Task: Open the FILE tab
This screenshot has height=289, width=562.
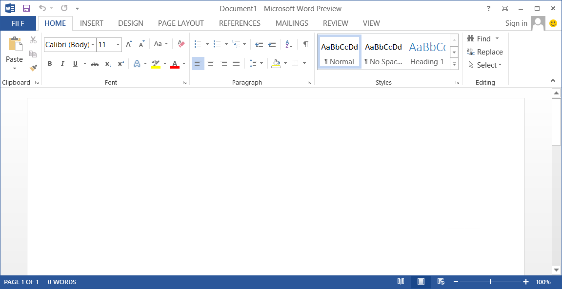Action: 18,24
